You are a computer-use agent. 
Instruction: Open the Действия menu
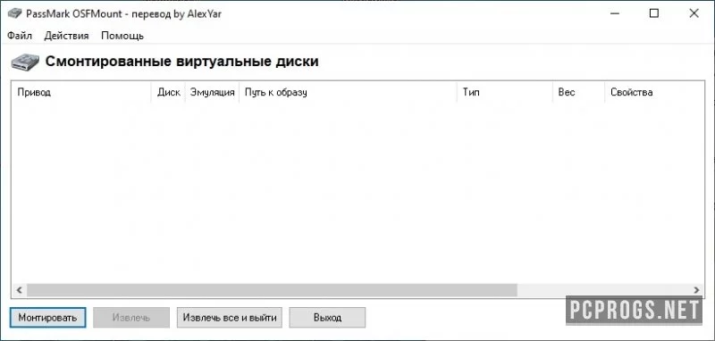click(66, 36)
